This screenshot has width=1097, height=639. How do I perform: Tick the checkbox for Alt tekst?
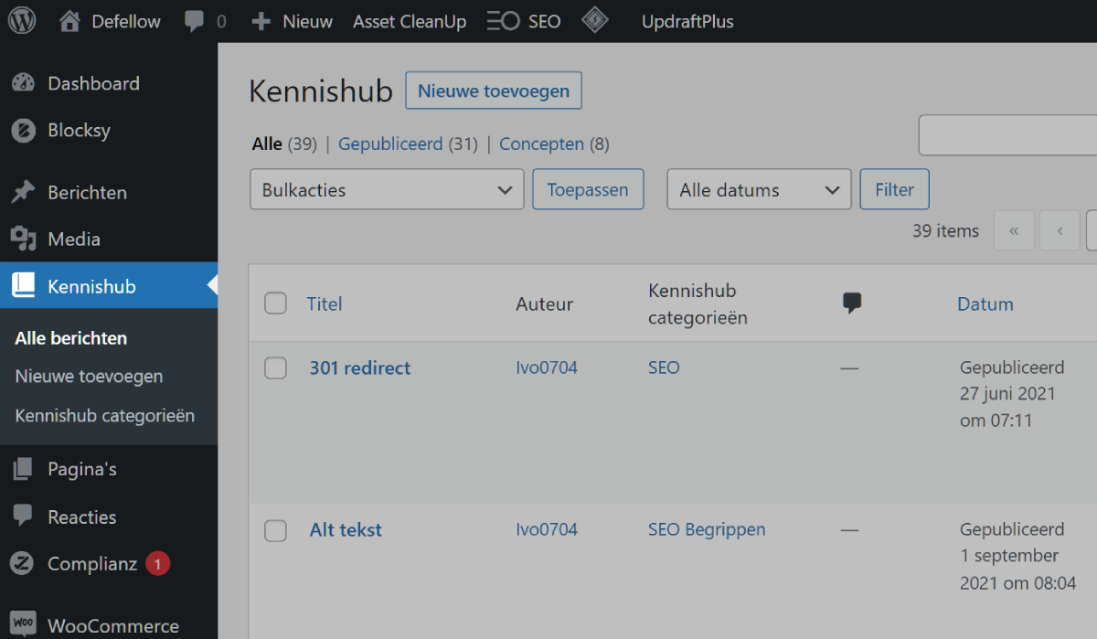tap(275, 530)
